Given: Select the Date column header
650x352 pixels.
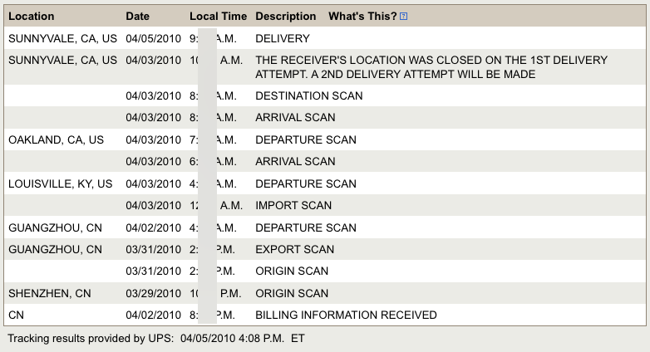Looking at the screenshot, I should 138,16.
